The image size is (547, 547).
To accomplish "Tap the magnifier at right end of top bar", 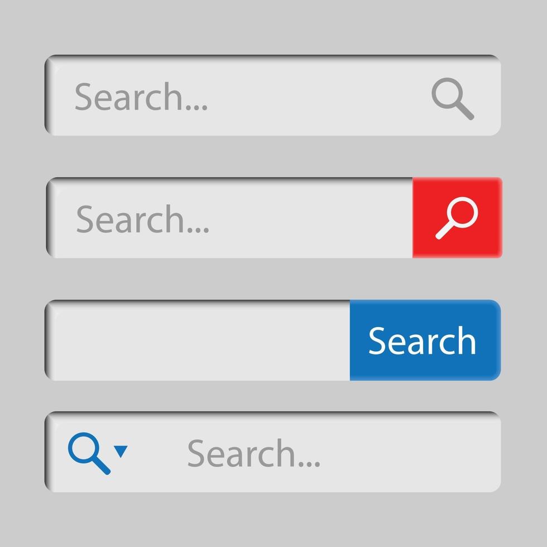I will (453, 99).
